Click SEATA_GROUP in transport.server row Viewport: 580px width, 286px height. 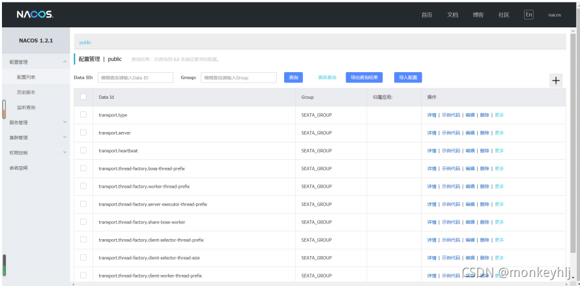point(316,133)
